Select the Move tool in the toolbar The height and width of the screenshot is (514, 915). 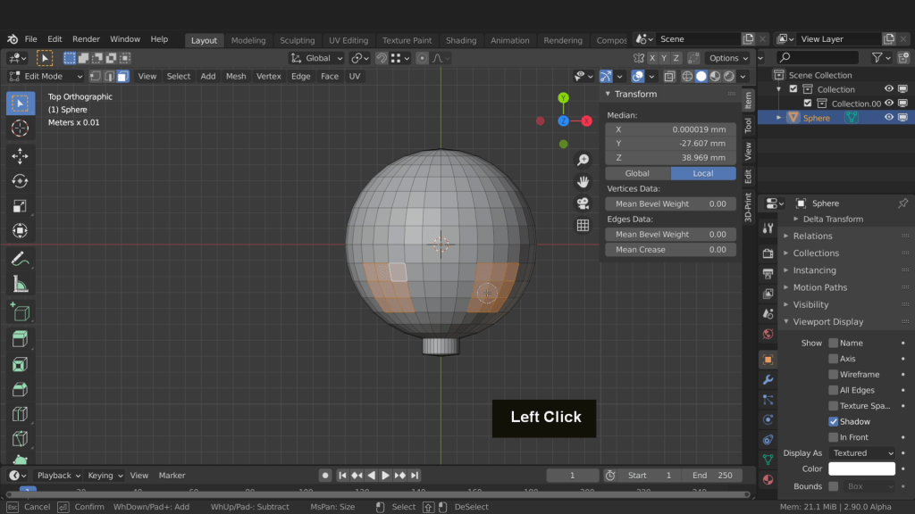(x=20, y=156)
